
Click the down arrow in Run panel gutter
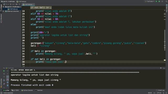click(x=8, y=74)
